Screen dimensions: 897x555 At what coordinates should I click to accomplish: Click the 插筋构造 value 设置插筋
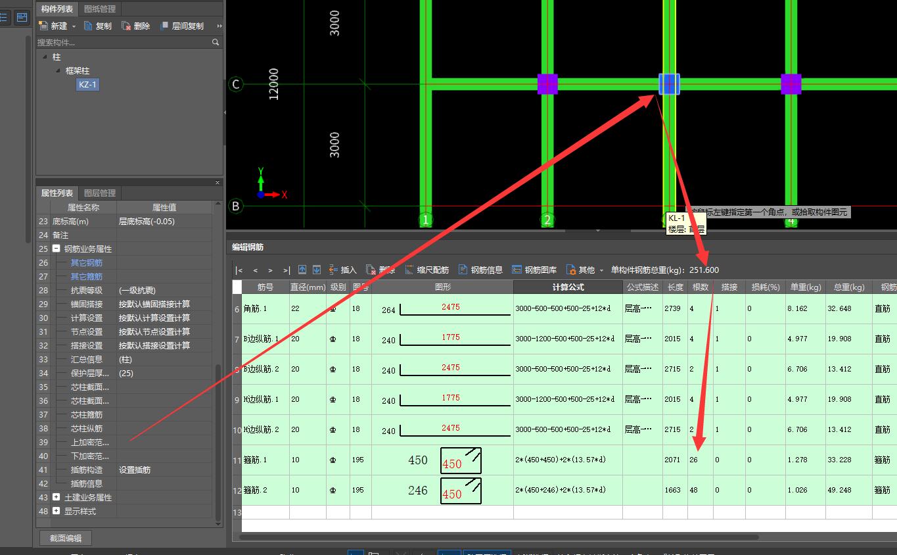164,470
